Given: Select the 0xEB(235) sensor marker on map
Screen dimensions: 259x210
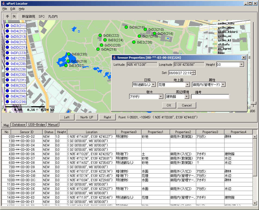Looking at the screenshot, I should (x=68, y=54).
